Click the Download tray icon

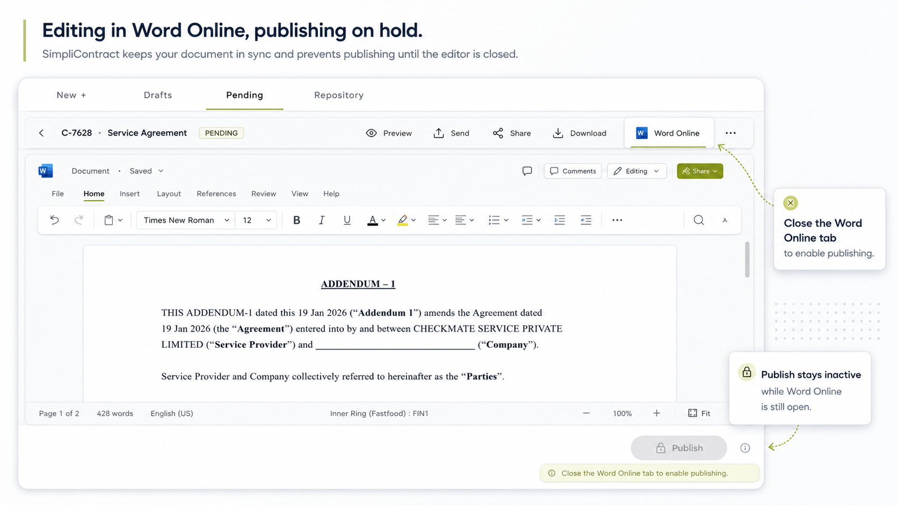click(x=558, y=133)
